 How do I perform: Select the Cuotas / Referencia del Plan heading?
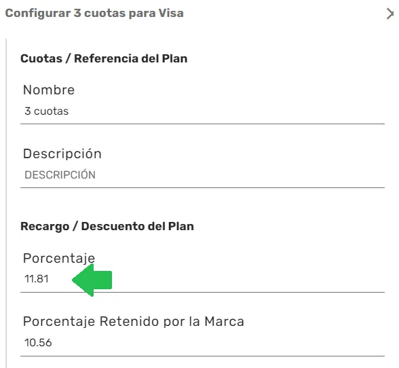104,58
